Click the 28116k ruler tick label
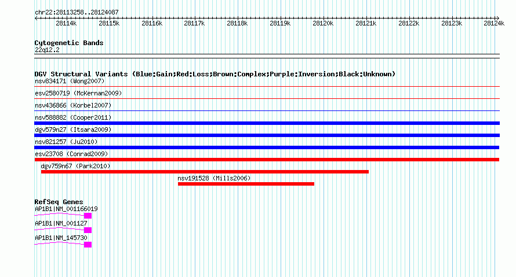Image resolution: width=516 pixels, height=277 pixels. tap(152, 23)
